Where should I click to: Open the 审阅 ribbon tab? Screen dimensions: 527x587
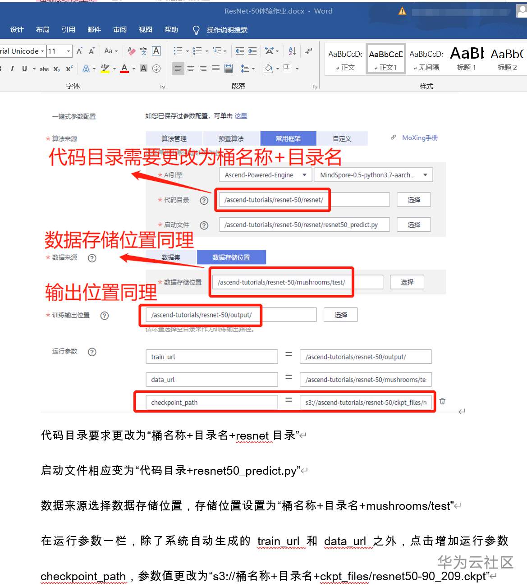coord(120,30)
